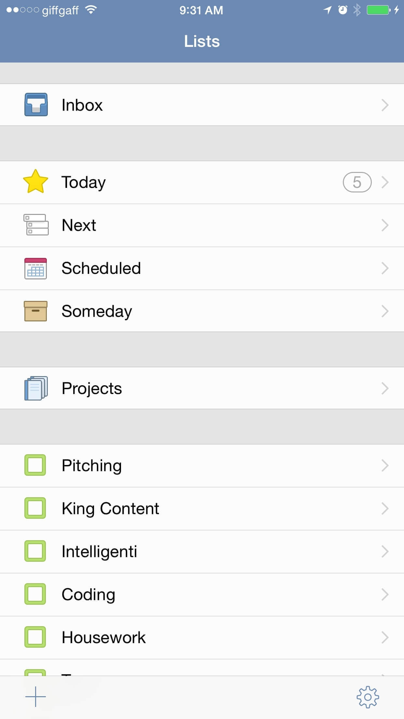Open the Scheduled list
The height and width of the screenshot is (719, 404).
click(101, 268)
